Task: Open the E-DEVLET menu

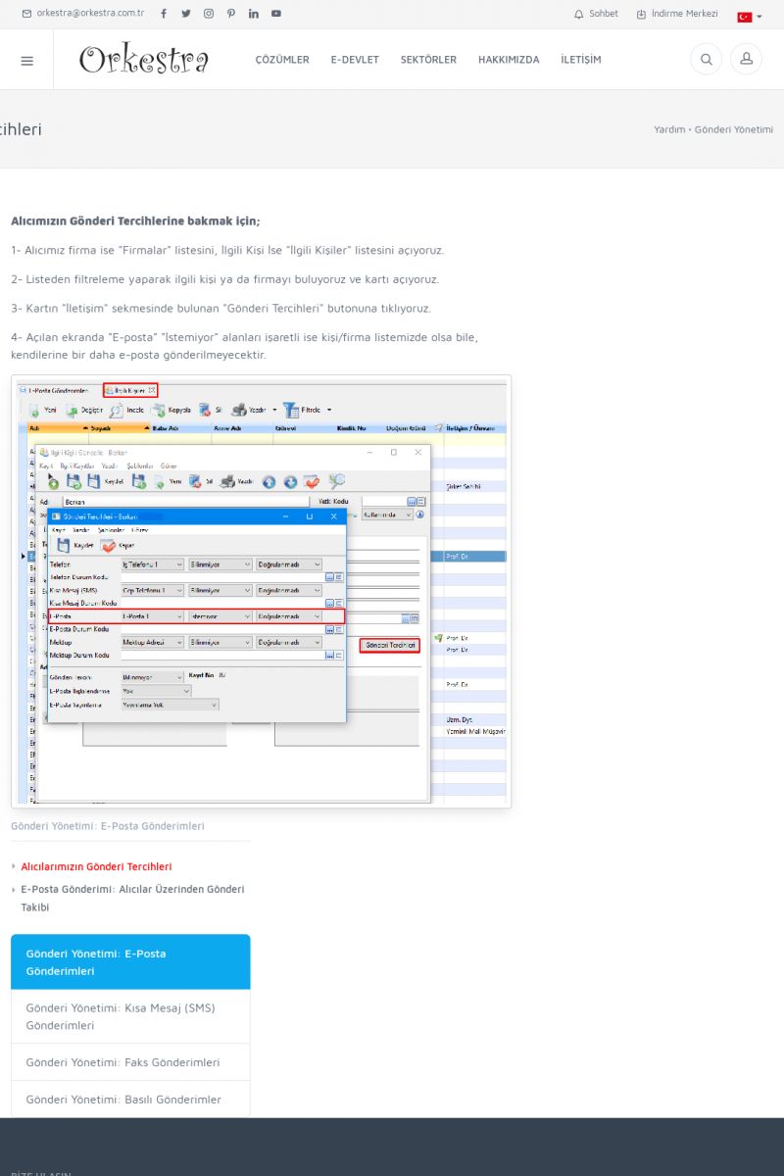Action: (x=355, y=60)
